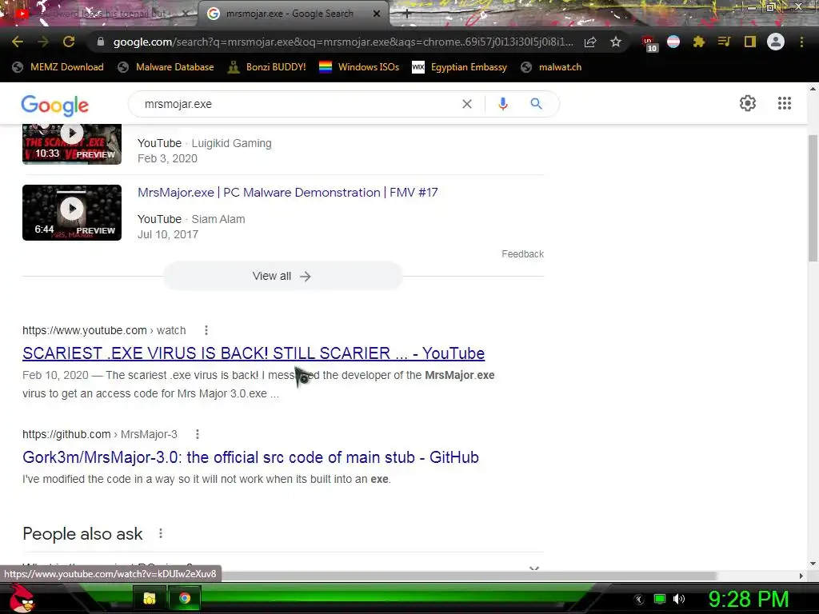
Task: Click View all videos button
Action: (282, 276)
